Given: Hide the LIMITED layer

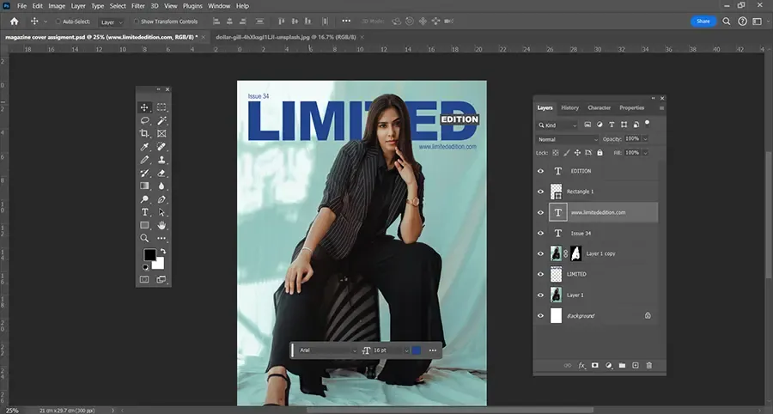Looking at the screenshot, I should click(x=541, y=274).
